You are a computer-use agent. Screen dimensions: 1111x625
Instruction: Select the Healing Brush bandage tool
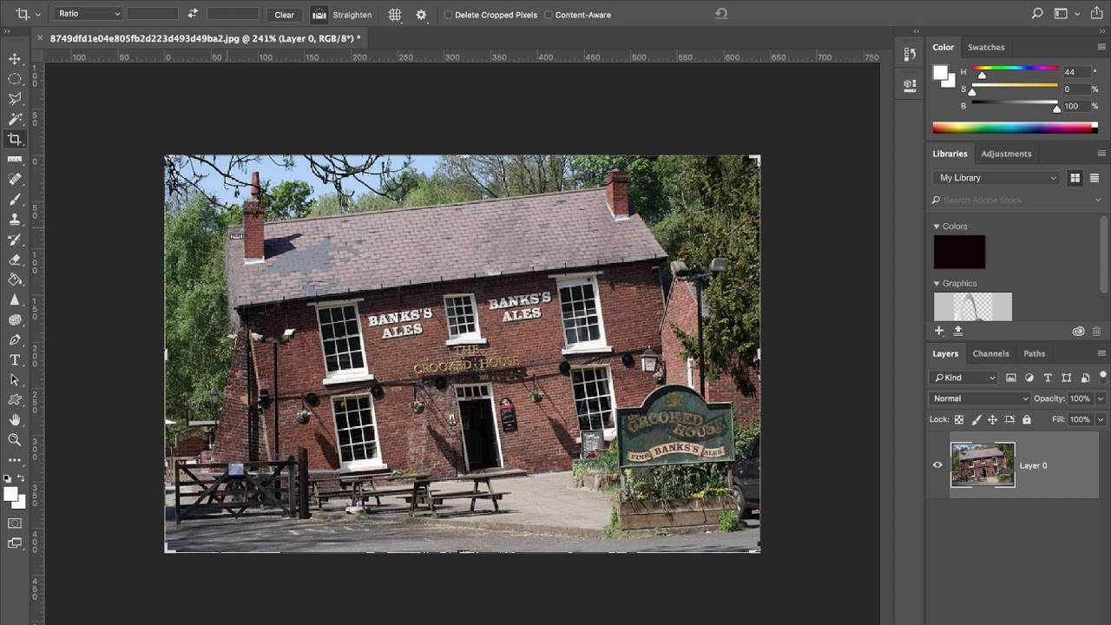coord(15,179)
